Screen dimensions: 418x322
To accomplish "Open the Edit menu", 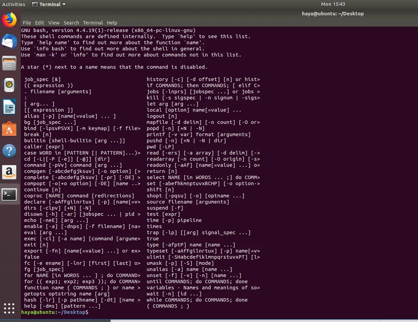I will tap(39, 23).
